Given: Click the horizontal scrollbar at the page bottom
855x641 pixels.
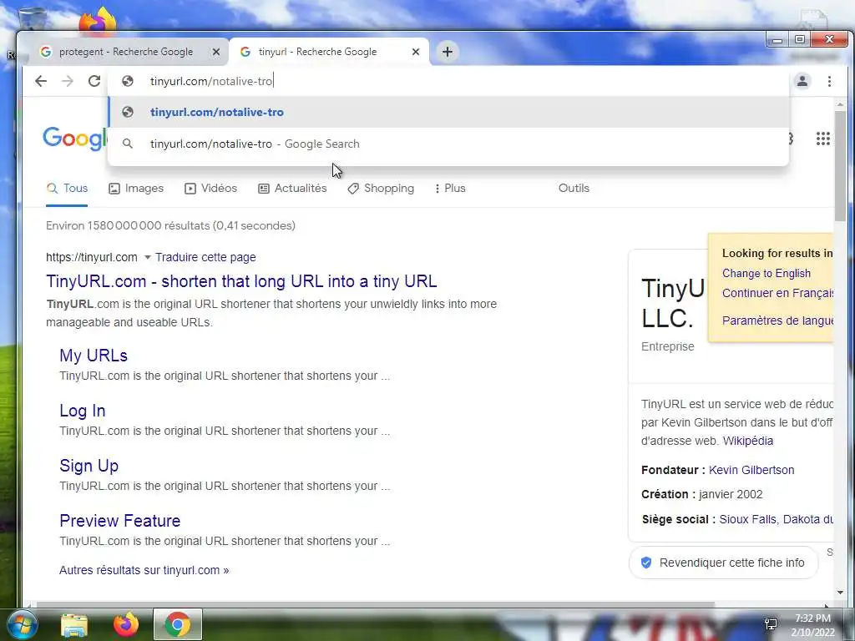Looking at the screenshot, I should click(375, 604).
